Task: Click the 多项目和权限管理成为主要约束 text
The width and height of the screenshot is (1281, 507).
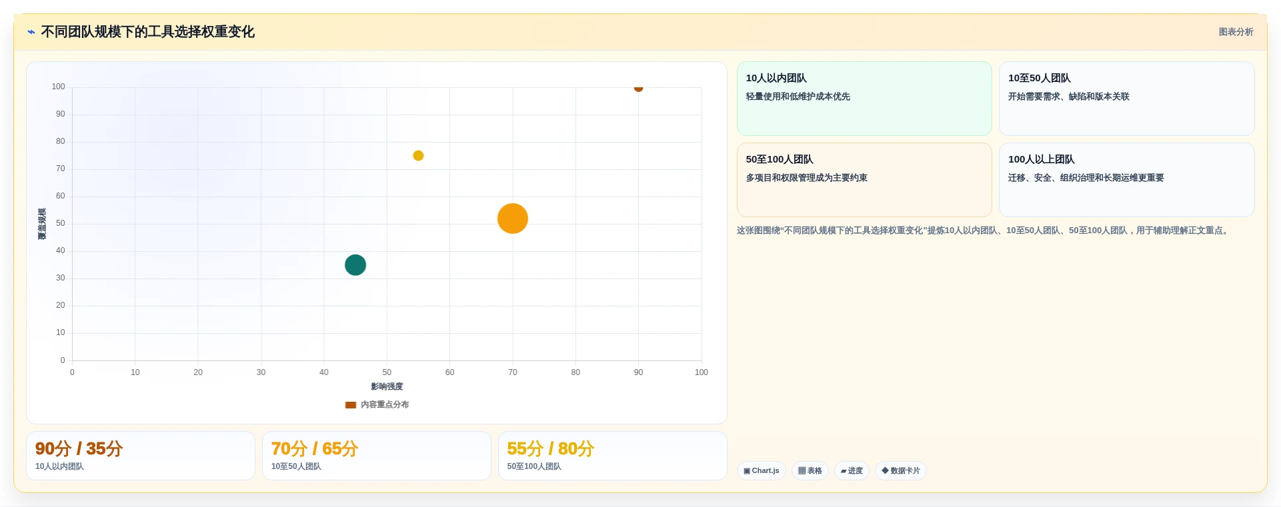Action: click(x=807, y=178)
